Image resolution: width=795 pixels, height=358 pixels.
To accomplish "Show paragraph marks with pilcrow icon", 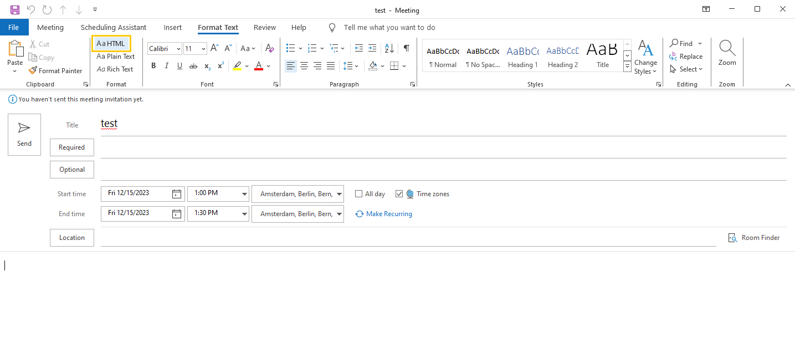I will tap(406, 48).
